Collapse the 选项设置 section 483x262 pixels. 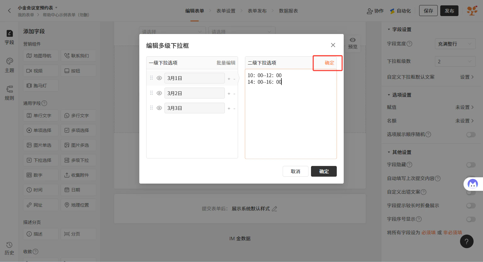pos(389,95)
